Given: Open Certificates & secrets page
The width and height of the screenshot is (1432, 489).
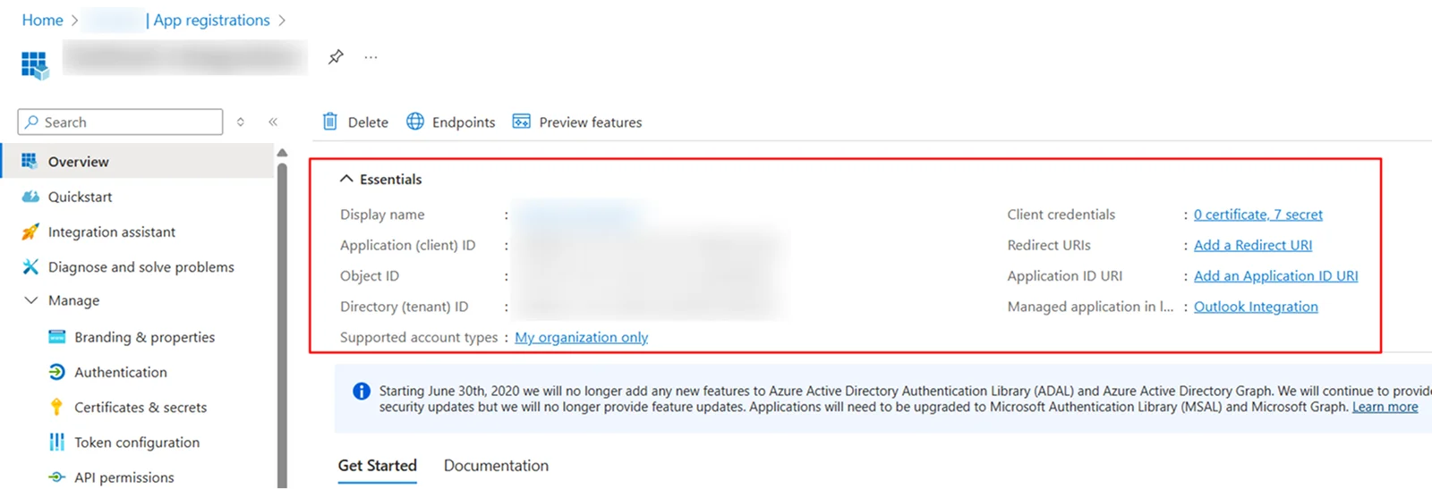Looking at the screenshot, I should (x=141, y=407).
